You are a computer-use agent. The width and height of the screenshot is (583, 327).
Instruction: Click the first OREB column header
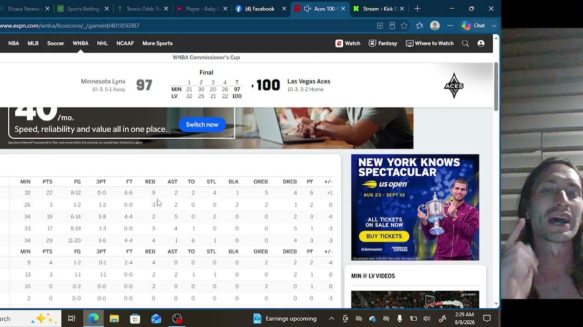261,182
